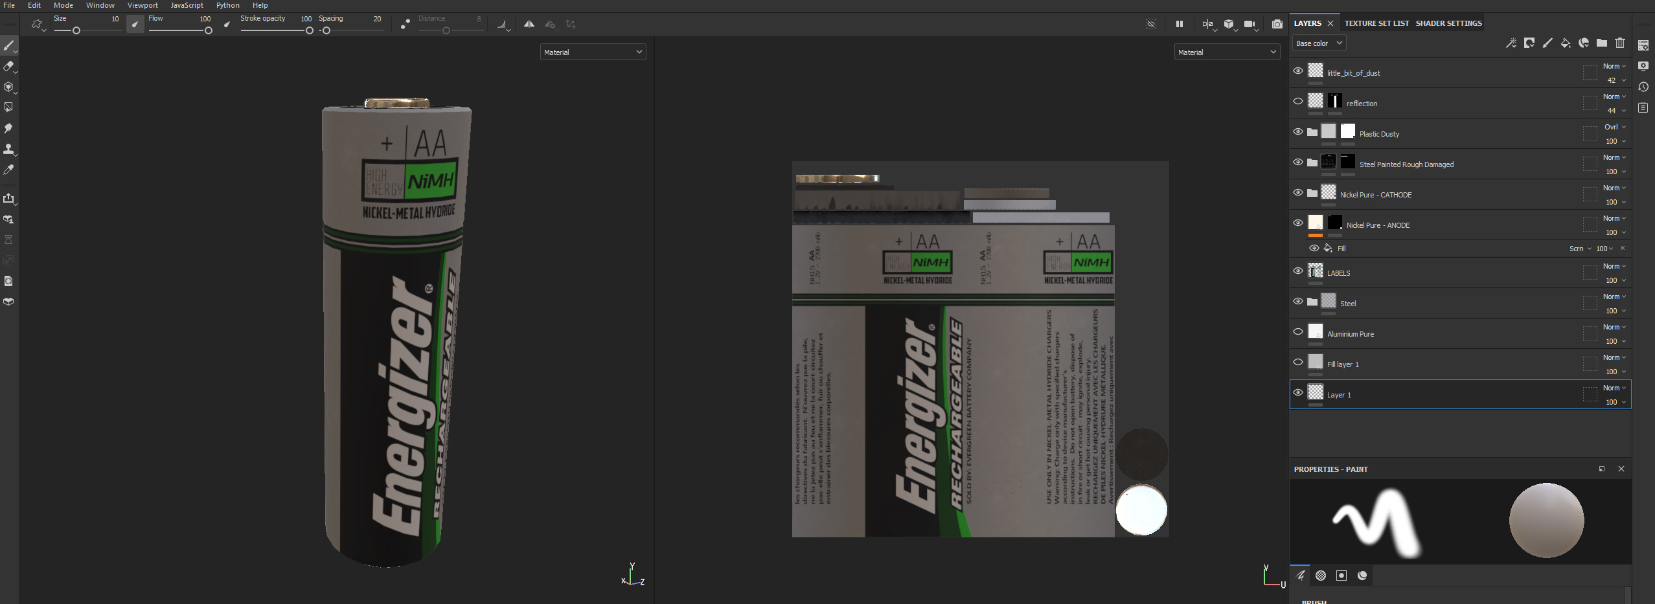Viewport: 1655px width, 604px height.
Task: Show the Aluminium Pure layer
Action: tap(1298, 331)
